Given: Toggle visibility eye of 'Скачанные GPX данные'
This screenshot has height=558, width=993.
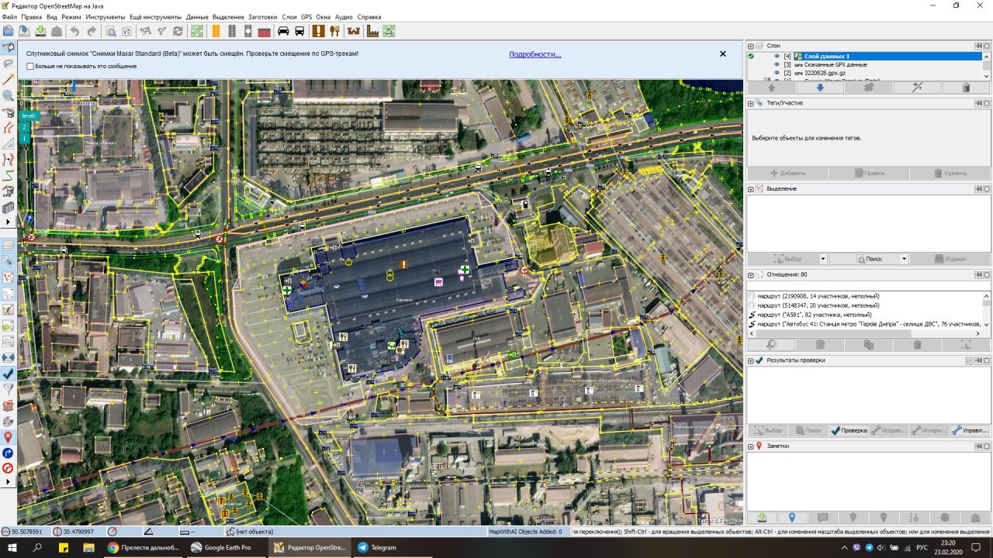Looking at the screenshot, I should (777, 65).
